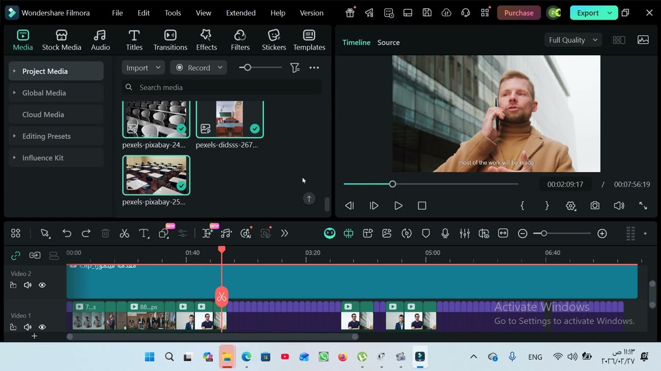
Task: Open the Full Quality dropdown
Action: coord(573,40)
